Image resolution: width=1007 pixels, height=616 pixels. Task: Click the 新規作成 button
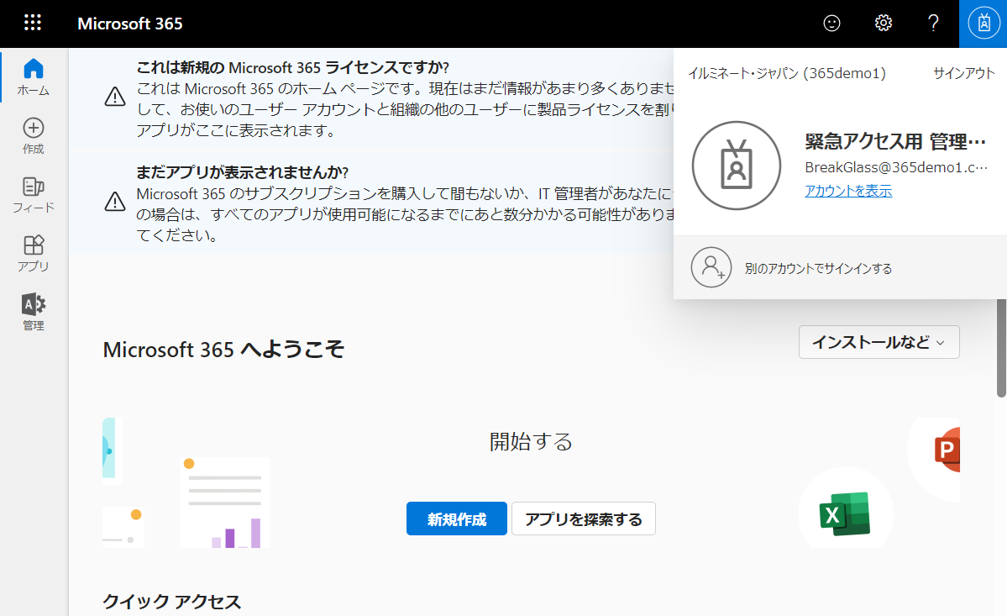coord(457,519)
